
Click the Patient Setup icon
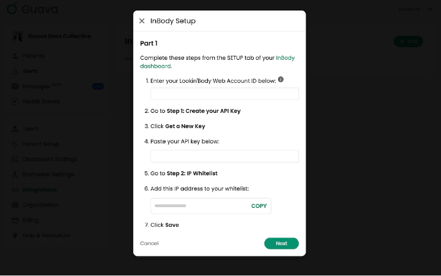click(x=15, y=144)
